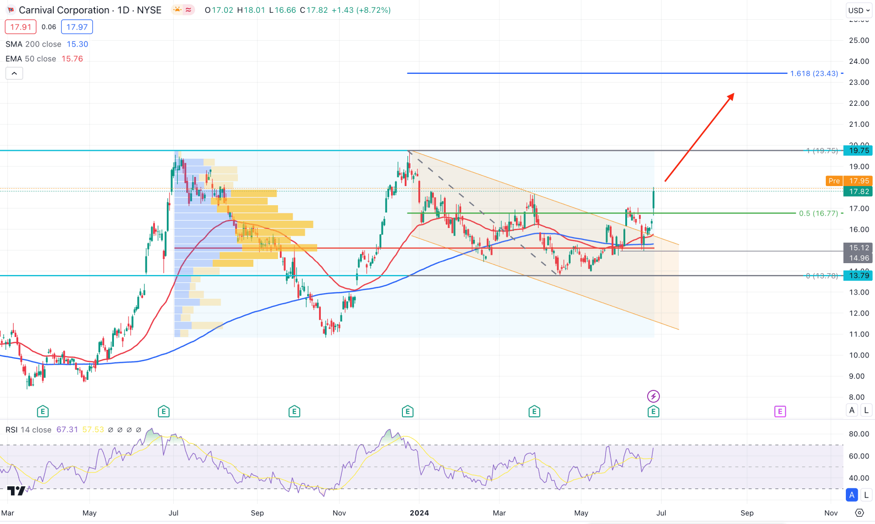Viewport: 875px width, 524px height.
Task: Toggle log scale on price chart
Action: tap(866, 410)
